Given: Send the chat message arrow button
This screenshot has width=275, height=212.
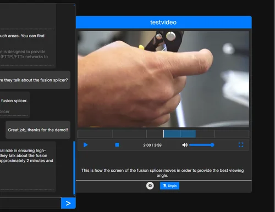Looking at the screenshot, I should coord(68,203).
